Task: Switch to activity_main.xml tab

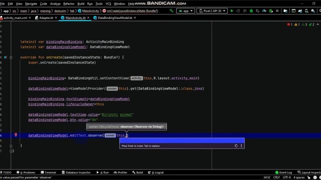Action: [x=16, y=18]
